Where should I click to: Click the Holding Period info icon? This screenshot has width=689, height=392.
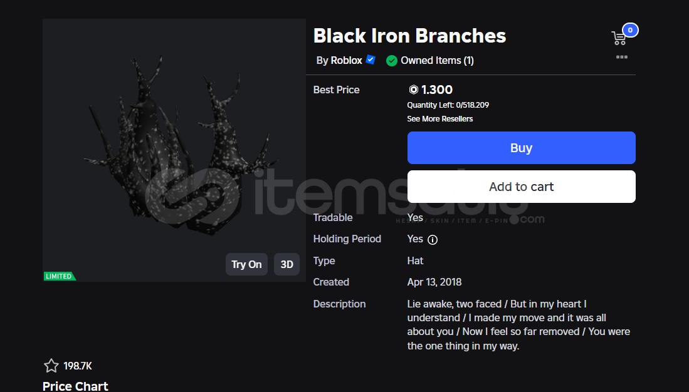433,240
